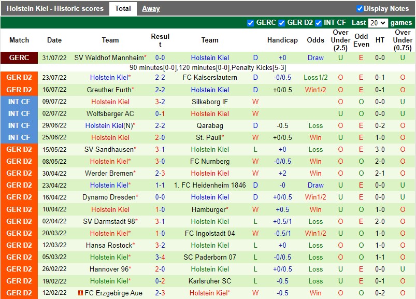The width and height of the screenshot is (416, 299).
Task: Select Hansa Rostock team name
Action: pos(109,245)
